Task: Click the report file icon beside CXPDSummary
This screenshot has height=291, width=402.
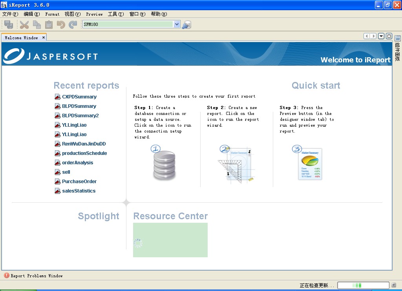Action: click(57, 97)
